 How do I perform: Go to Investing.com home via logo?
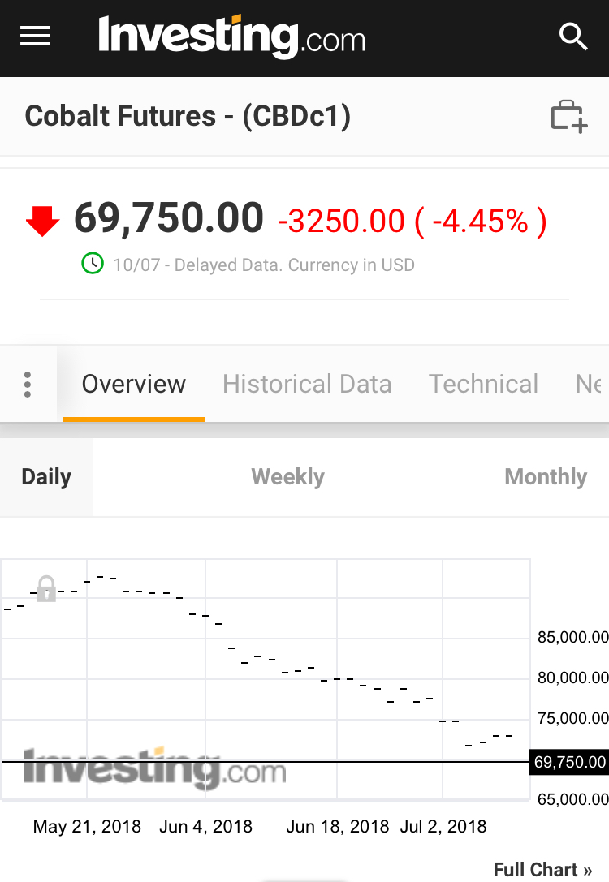(x=232, y=37)
